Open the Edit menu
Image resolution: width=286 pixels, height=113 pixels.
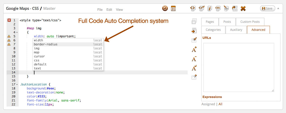109,10
